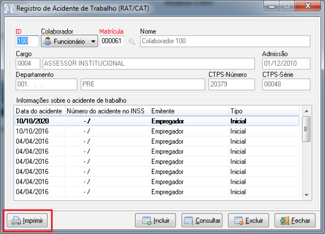
Task: Close the form with Fechar button
Action: [x=295, y=221]
